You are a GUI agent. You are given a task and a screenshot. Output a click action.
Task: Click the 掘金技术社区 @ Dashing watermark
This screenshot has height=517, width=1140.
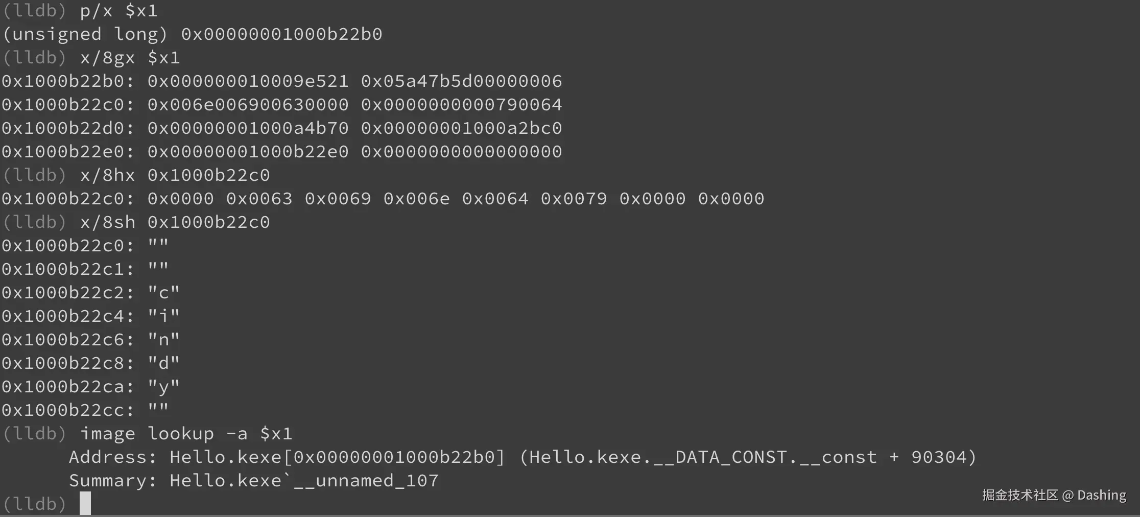click(1054, 495)
